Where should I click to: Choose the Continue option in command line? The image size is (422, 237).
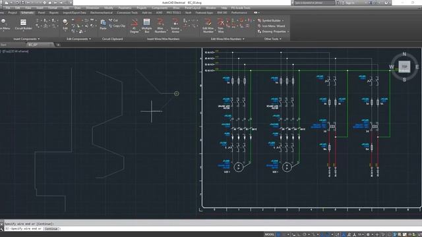coord(51,229)
